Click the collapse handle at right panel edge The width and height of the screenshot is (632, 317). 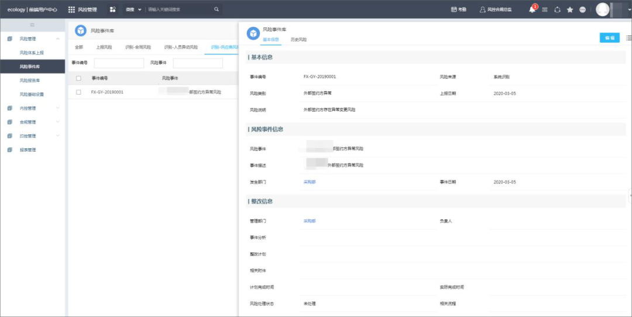pos(630,196)
